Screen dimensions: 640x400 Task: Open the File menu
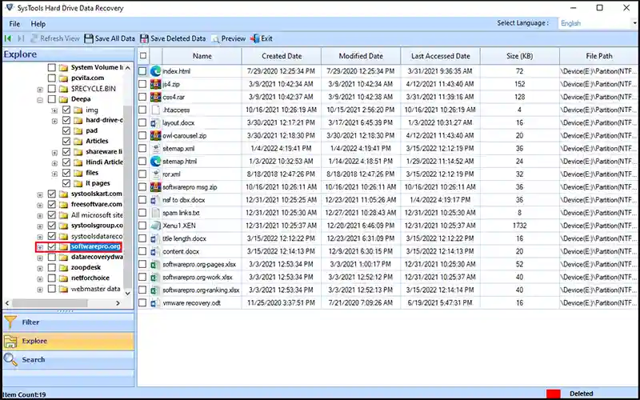point(14,24)
